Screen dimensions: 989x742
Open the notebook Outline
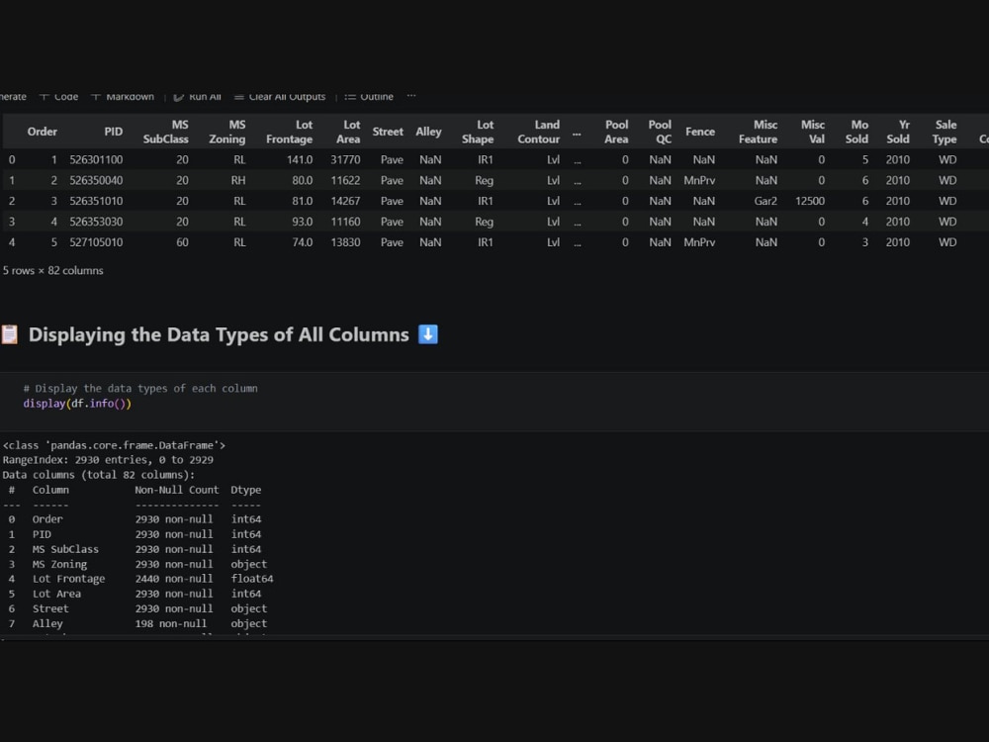click(x=369, y=97)
